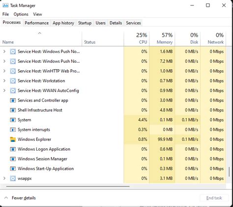Image resolution: width=233 pixels, height=207 pixels.
Task: Click the wsappx gear icon
Action: (13, 179)
